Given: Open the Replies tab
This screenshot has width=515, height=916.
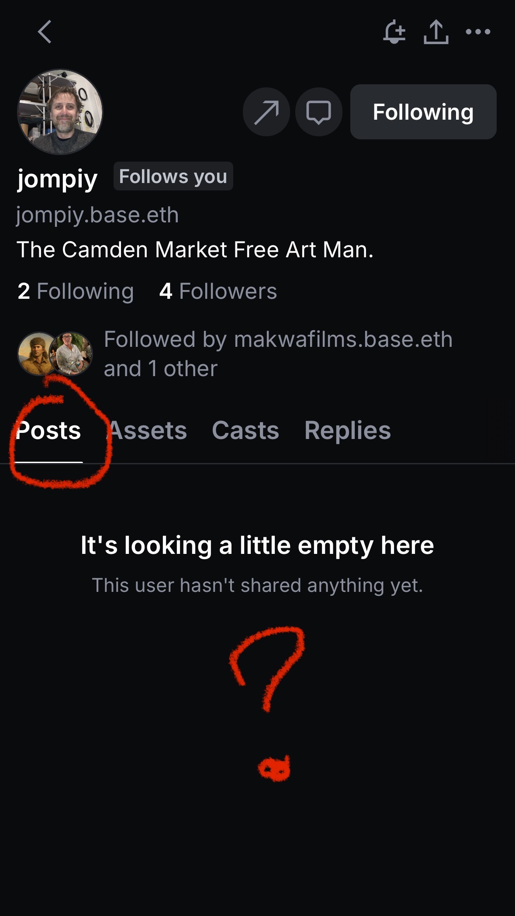Looking at the screenshot, I should pos(347,431).
